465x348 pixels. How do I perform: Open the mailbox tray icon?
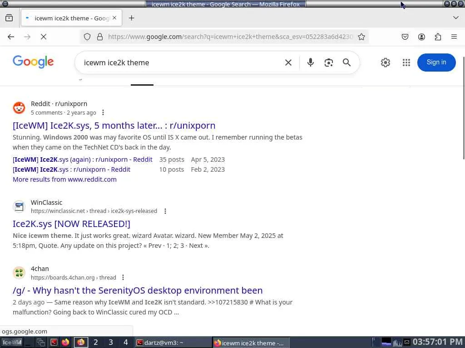click(407, 343)
